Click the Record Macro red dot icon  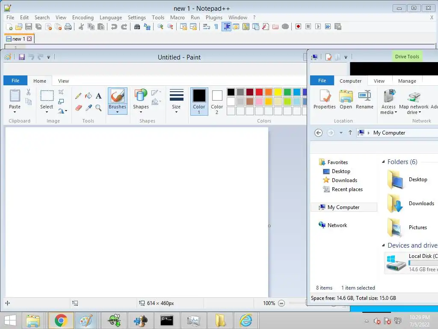click(298, 27)
